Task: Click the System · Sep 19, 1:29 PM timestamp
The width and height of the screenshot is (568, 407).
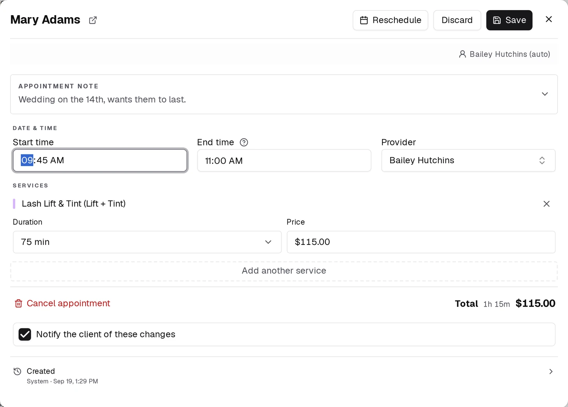Action: click(x=62, y=381)
